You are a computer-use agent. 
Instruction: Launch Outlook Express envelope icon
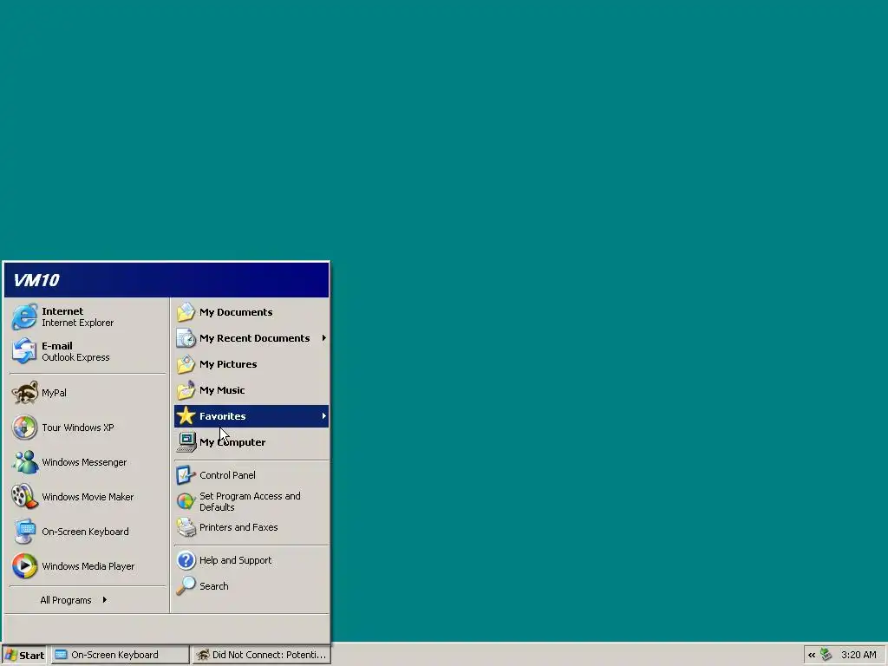(x=24, y=351)
